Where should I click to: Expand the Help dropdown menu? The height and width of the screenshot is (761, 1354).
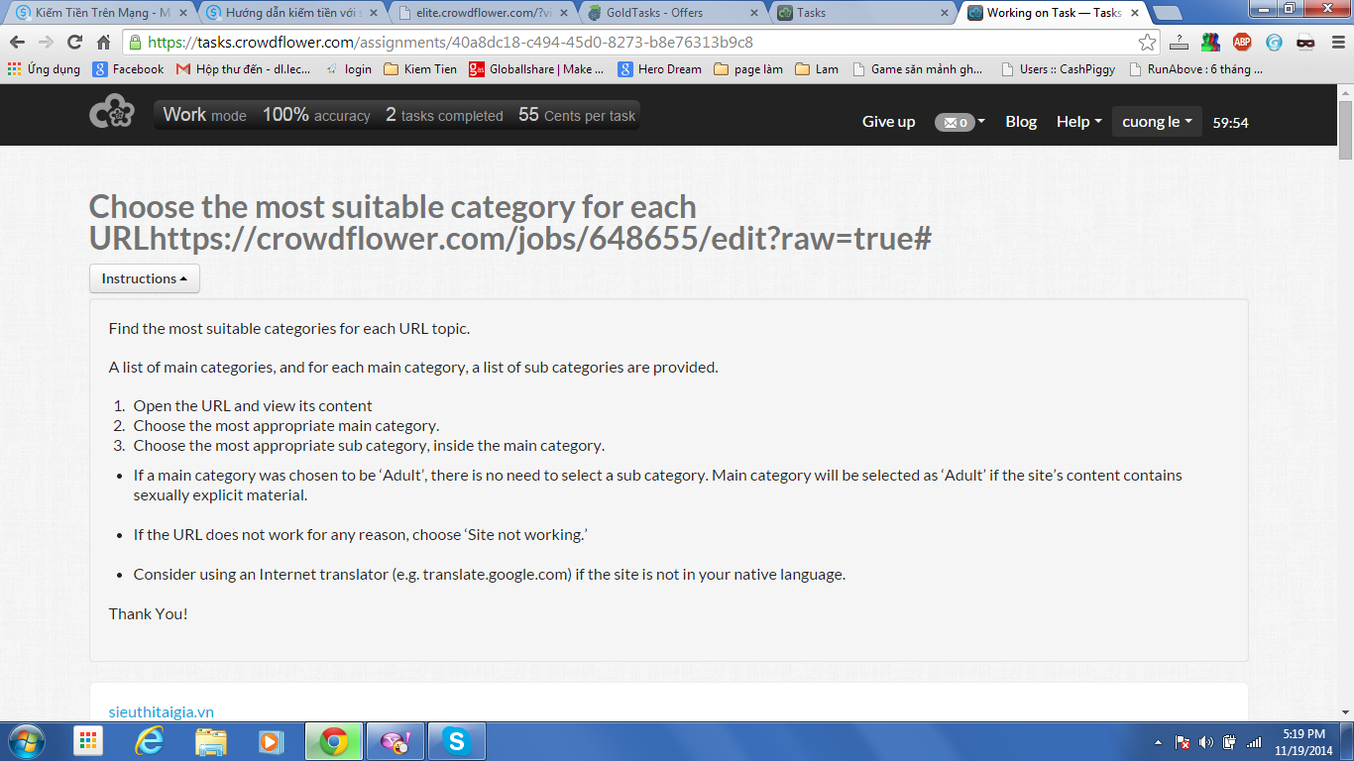pyautogui.click(x=1079, y=122)
